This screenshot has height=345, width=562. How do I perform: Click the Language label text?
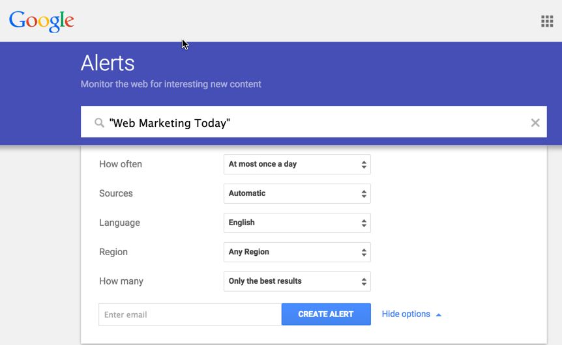click(119, 223)
